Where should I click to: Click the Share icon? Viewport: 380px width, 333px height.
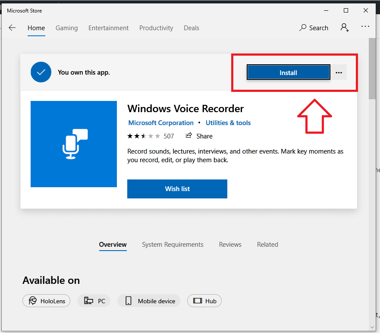(189, 135)
